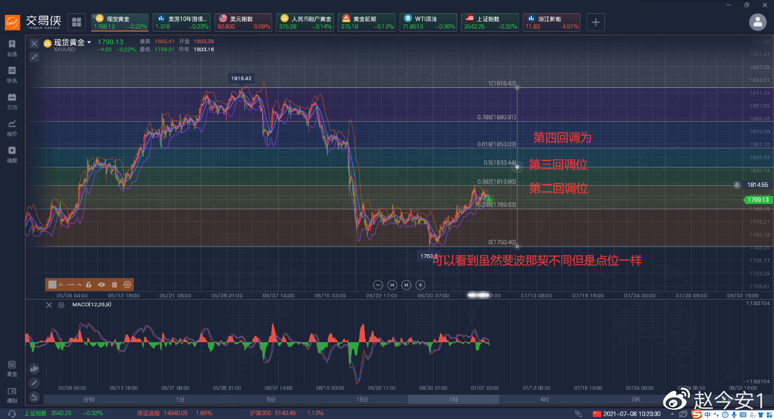
Task: Click the user profile avatar icon
Action: [x=757, y=22]
